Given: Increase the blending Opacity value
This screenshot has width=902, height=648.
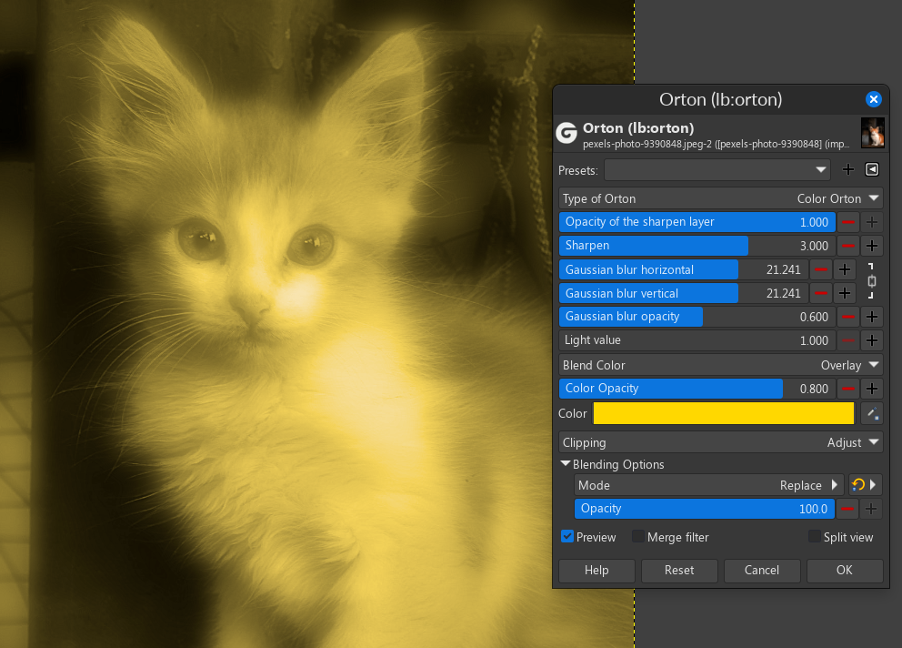Looking at the screenshot, I should 871,509.
